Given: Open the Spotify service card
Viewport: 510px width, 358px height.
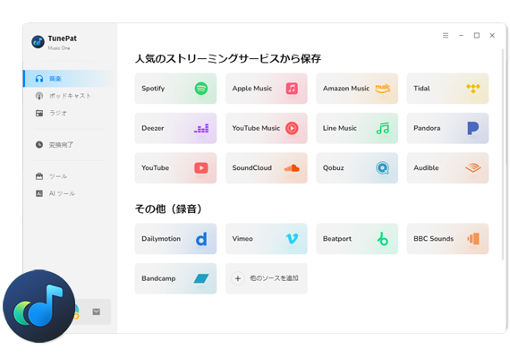Looking at the screenshot, I should coord(175,89).
